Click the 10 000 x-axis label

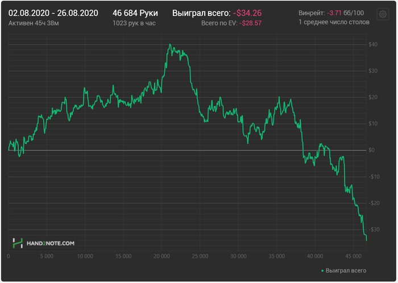click(85, 256)
